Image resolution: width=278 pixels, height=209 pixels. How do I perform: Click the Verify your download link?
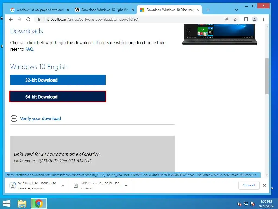pos(40,119)
